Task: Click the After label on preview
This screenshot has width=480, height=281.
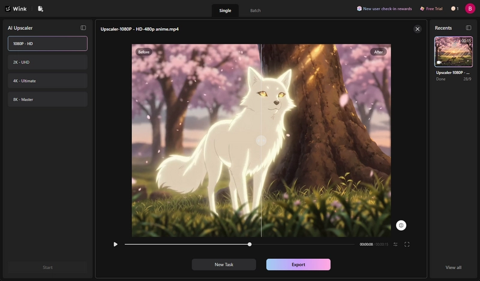Action: coord(379,52)
